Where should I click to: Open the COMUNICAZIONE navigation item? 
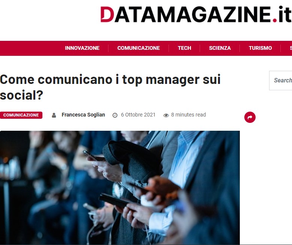[138, 48]
